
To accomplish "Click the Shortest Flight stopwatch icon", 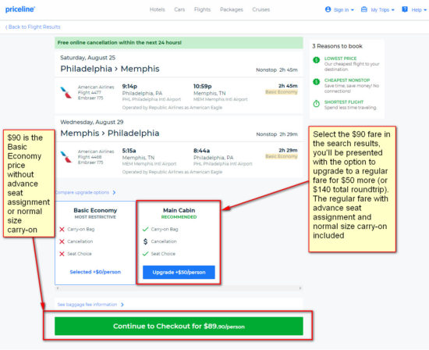I will (317, 104).
